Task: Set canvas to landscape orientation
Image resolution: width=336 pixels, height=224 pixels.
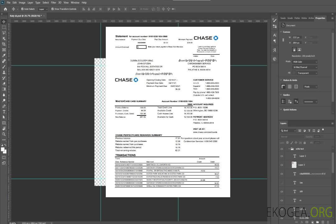Action: pyautogui.click(x=299, y=49)
